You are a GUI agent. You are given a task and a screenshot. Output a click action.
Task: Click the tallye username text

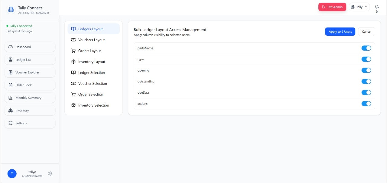point(32,172)
